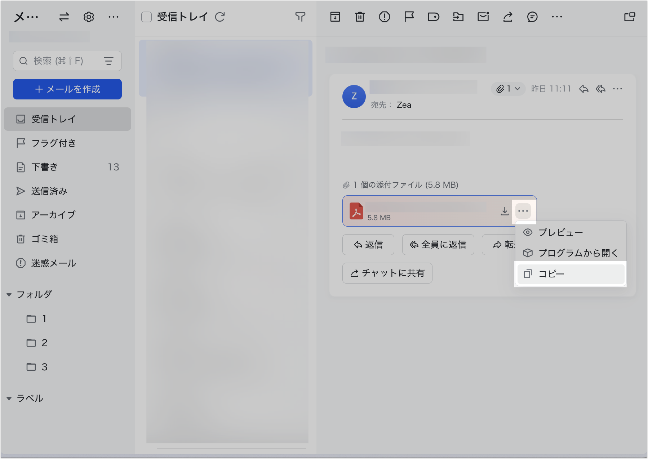
Task: Click the archive icon in the toolbar
Action: [x=335, y=17]
